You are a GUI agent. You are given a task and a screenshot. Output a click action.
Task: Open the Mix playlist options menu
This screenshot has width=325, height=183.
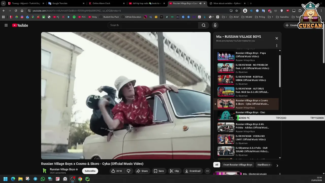tap(277, 46)
